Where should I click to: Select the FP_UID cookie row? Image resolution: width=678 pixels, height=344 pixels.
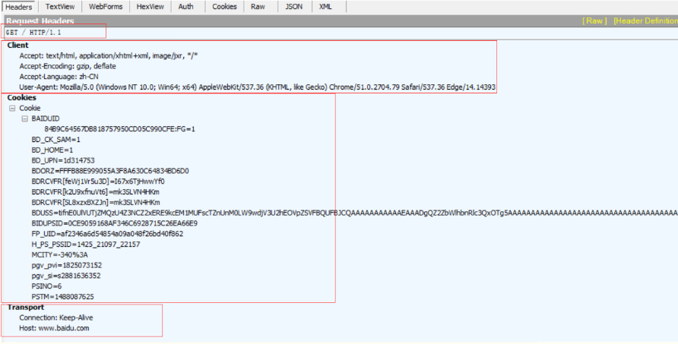click(107, 234)
